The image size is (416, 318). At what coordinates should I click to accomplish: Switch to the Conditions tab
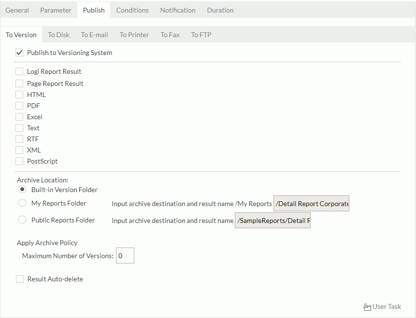(132, 10)
